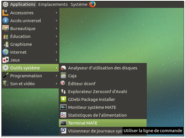This screenshot has height=138, width=185.
Task: Click the log viewer magnifier icon
Action: pyautogui.click(x=63, y=131)
